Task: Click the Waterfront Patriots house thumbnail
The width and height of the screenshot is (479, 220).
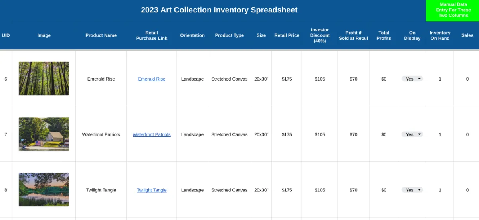Action: point(44,134)
